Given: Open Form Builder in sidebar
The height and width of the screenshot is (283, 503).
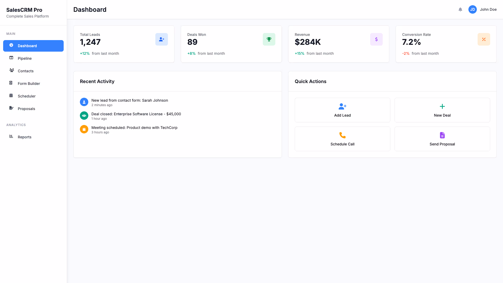Looking at the screenshot, I should (29, 84).
